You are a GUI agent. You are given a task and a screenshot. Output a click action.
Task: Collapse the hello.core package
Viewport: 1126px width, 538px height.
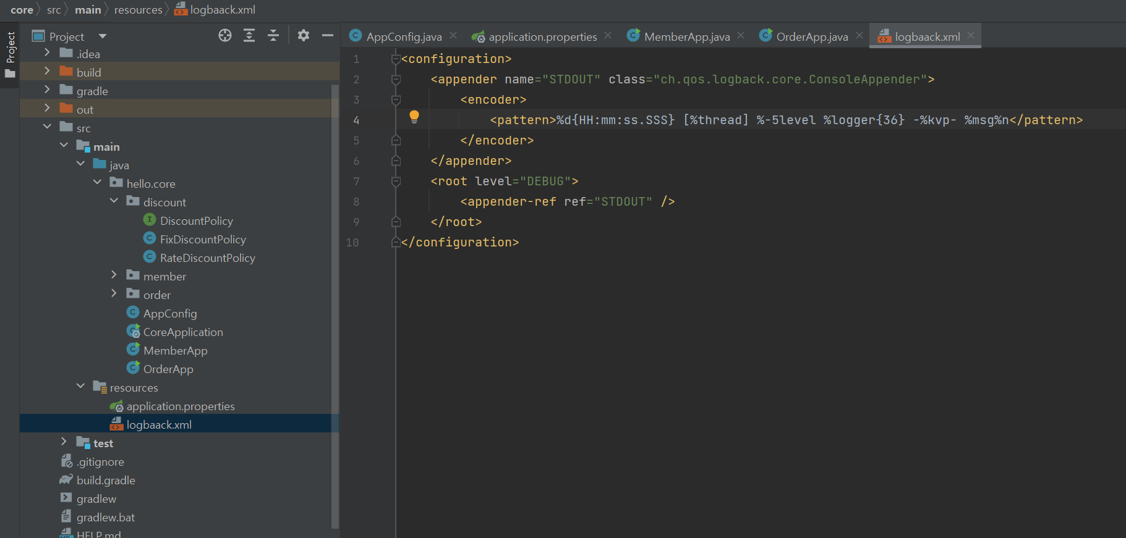(x=97, y=182)
